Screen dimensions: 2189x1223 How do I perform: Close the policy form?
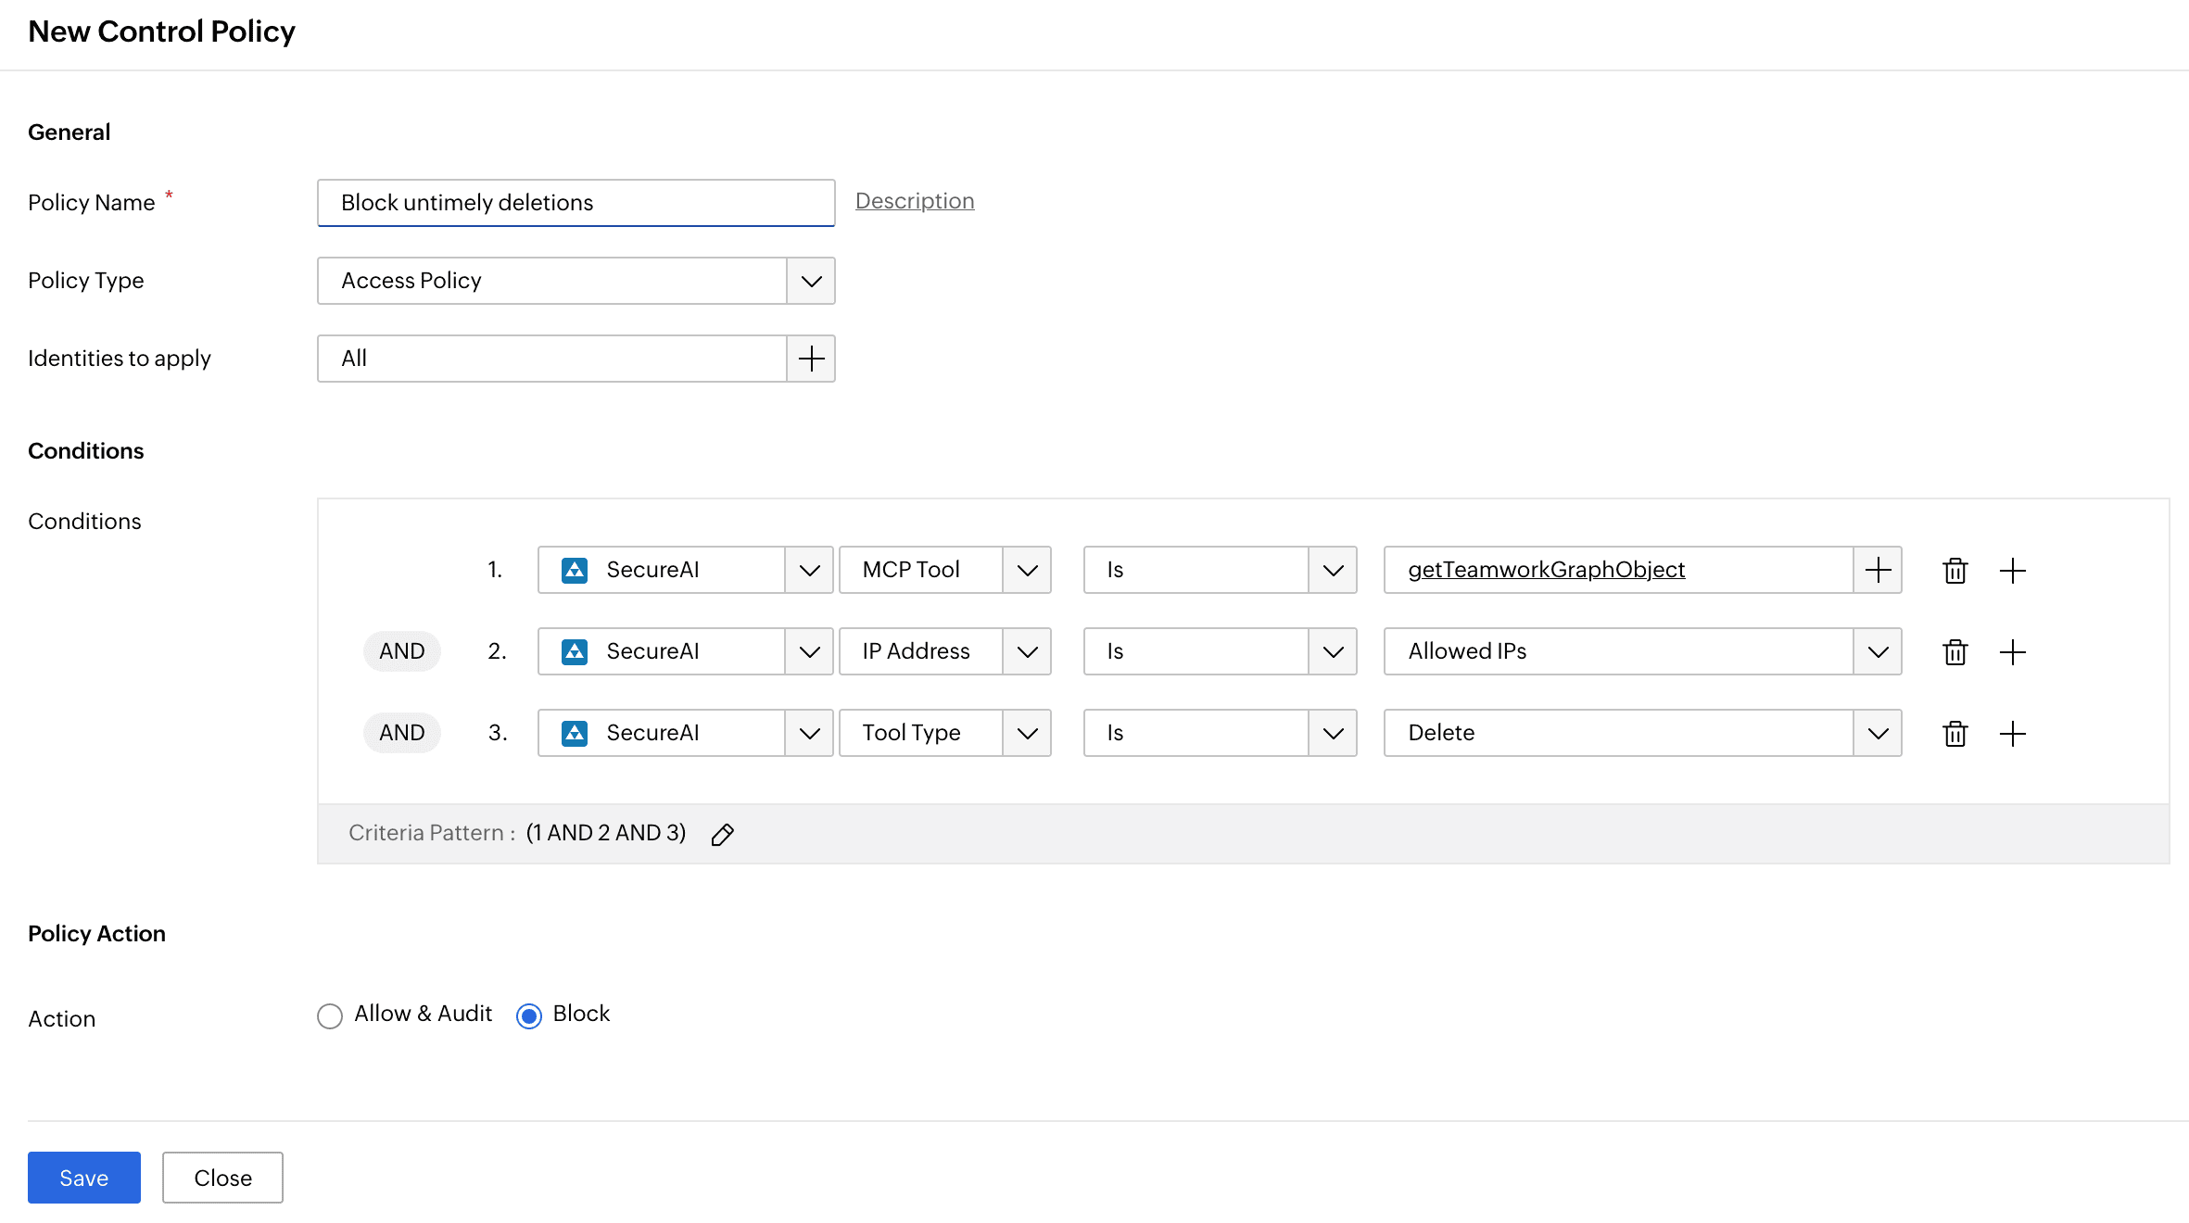tap(222, 1178)
